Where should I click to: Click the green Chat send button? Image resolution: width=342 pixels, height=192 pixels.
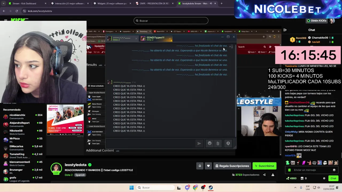pos(333,178)
